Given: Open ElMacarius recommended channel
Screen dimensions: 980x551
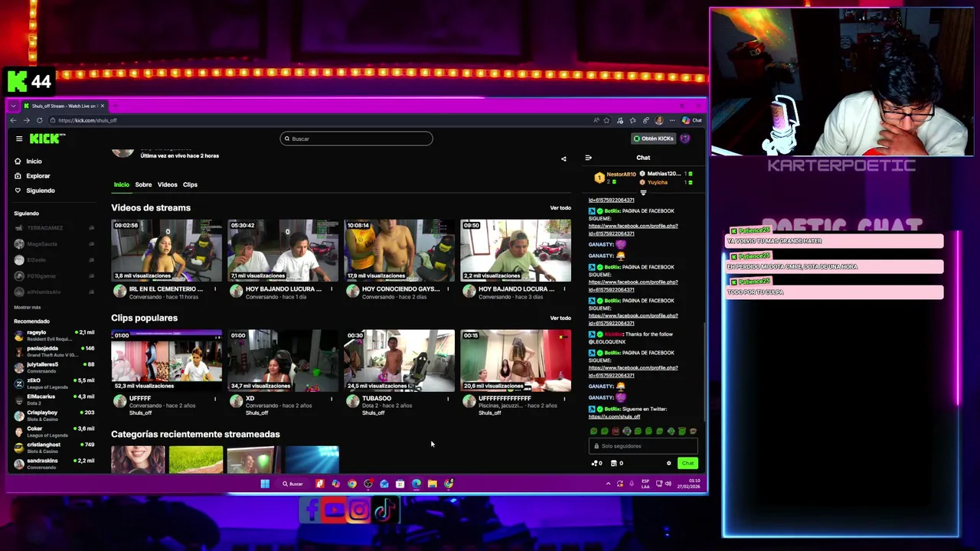Looking at the screenshot, I should click(54, 399).
